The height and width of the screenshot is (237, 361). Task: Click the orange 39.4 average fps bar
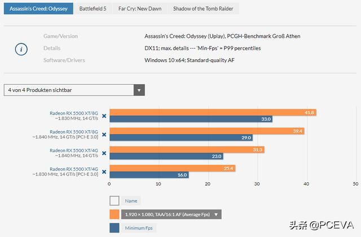click(207, 131)
